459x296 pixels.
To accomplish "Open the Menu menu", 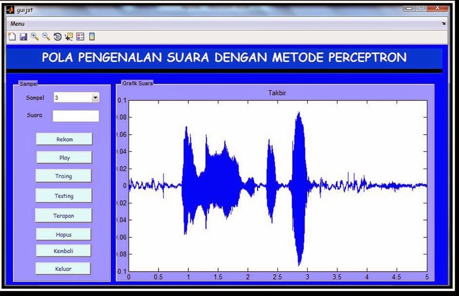I will tap(17, 24).
